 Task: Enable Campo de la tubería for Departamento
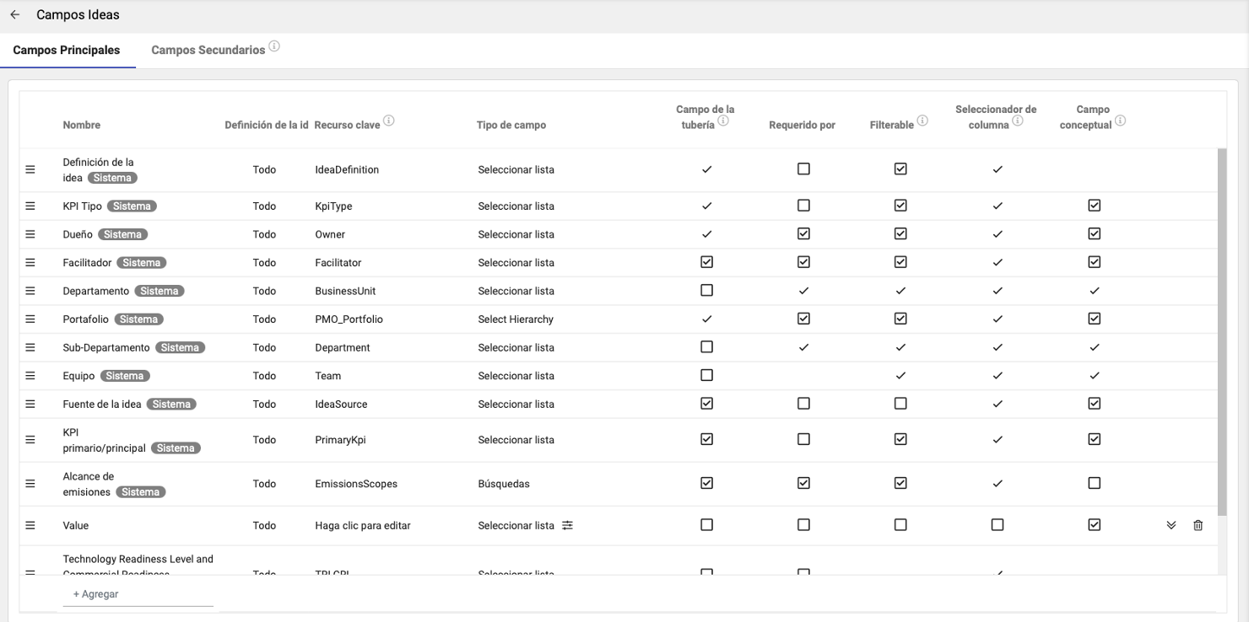(707, 290)
